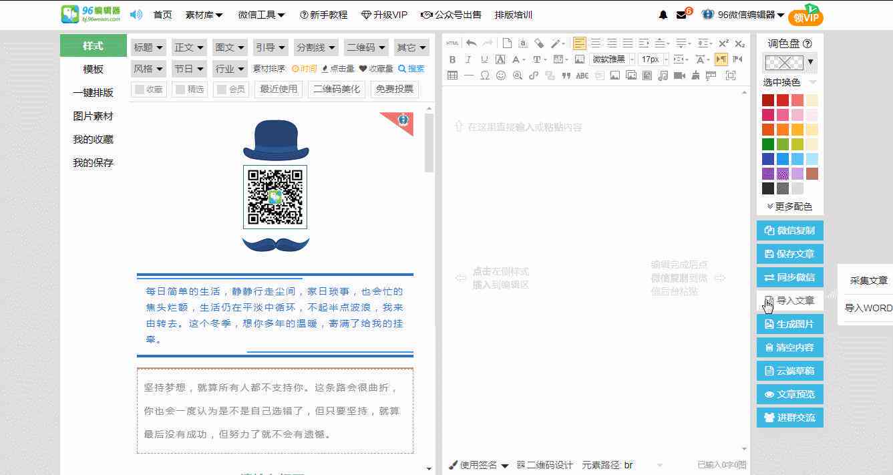Undo the last edit
This screenshot has width=893, height=475.
(472, 43)
